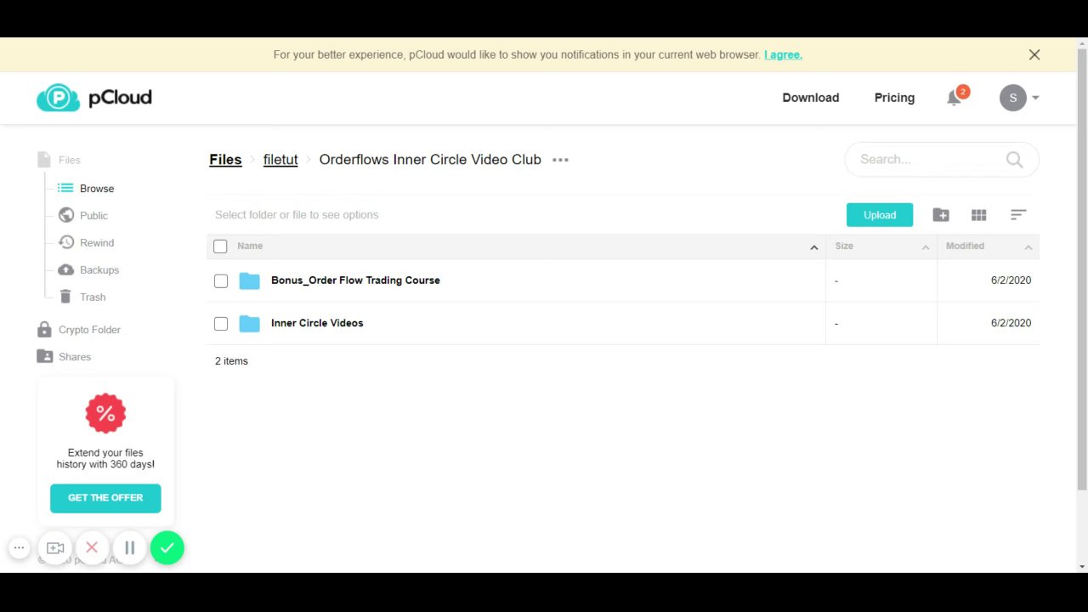Toggle the select-all checkbox
1088x612 pixels.
click(220, 246)
